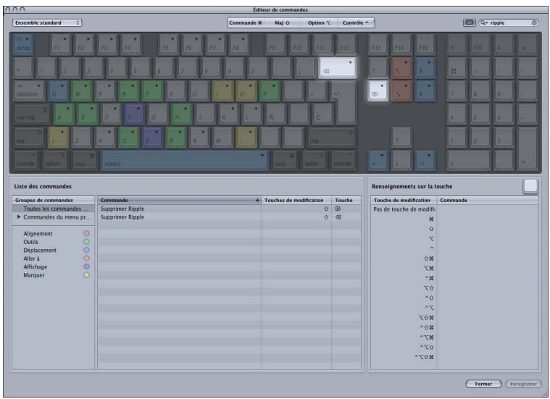The height and width of the screenshot is (399, 550).
Task: Click the keyboard highlight button beside search
Action: point(470,22)
